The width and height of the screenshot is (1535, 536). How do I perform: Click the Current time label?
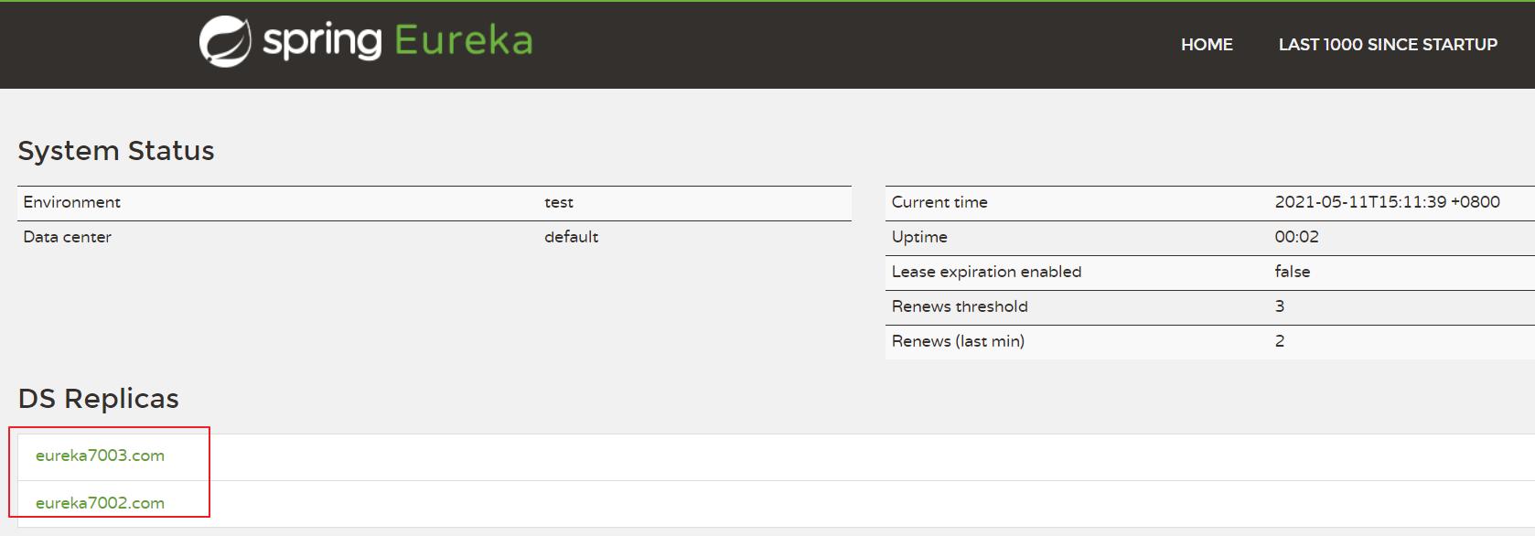coord(939,202)
